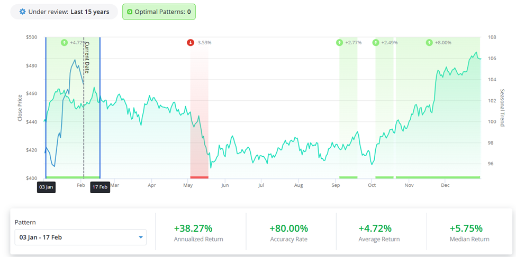
Task: Click the +4.72% Average Return value
Action: point(375,228)
